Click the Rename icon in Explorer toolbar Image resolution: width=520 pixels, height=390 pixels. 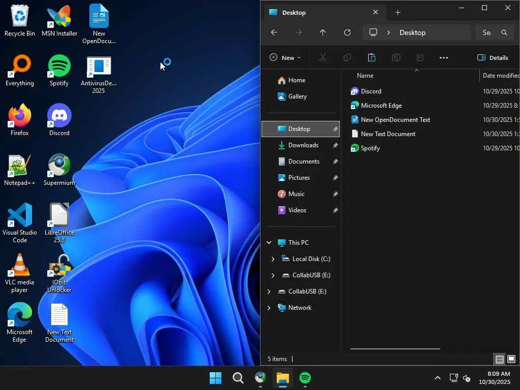(396, 58)
